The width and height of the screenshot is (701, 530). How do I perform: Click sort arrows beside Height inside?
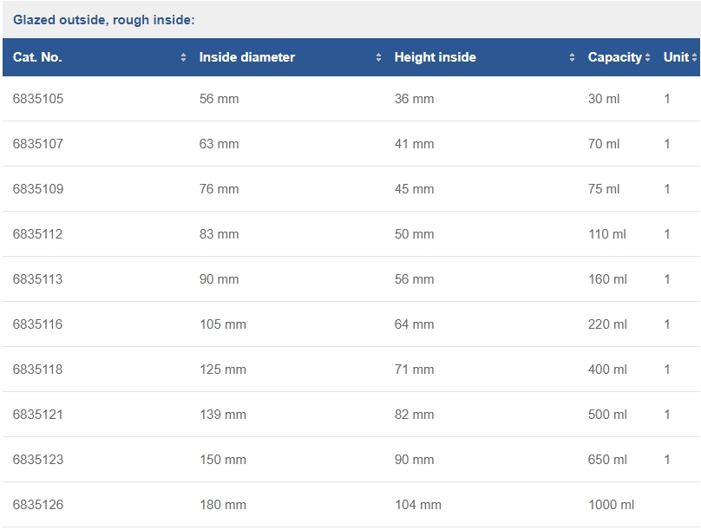(x=572, y=57)
